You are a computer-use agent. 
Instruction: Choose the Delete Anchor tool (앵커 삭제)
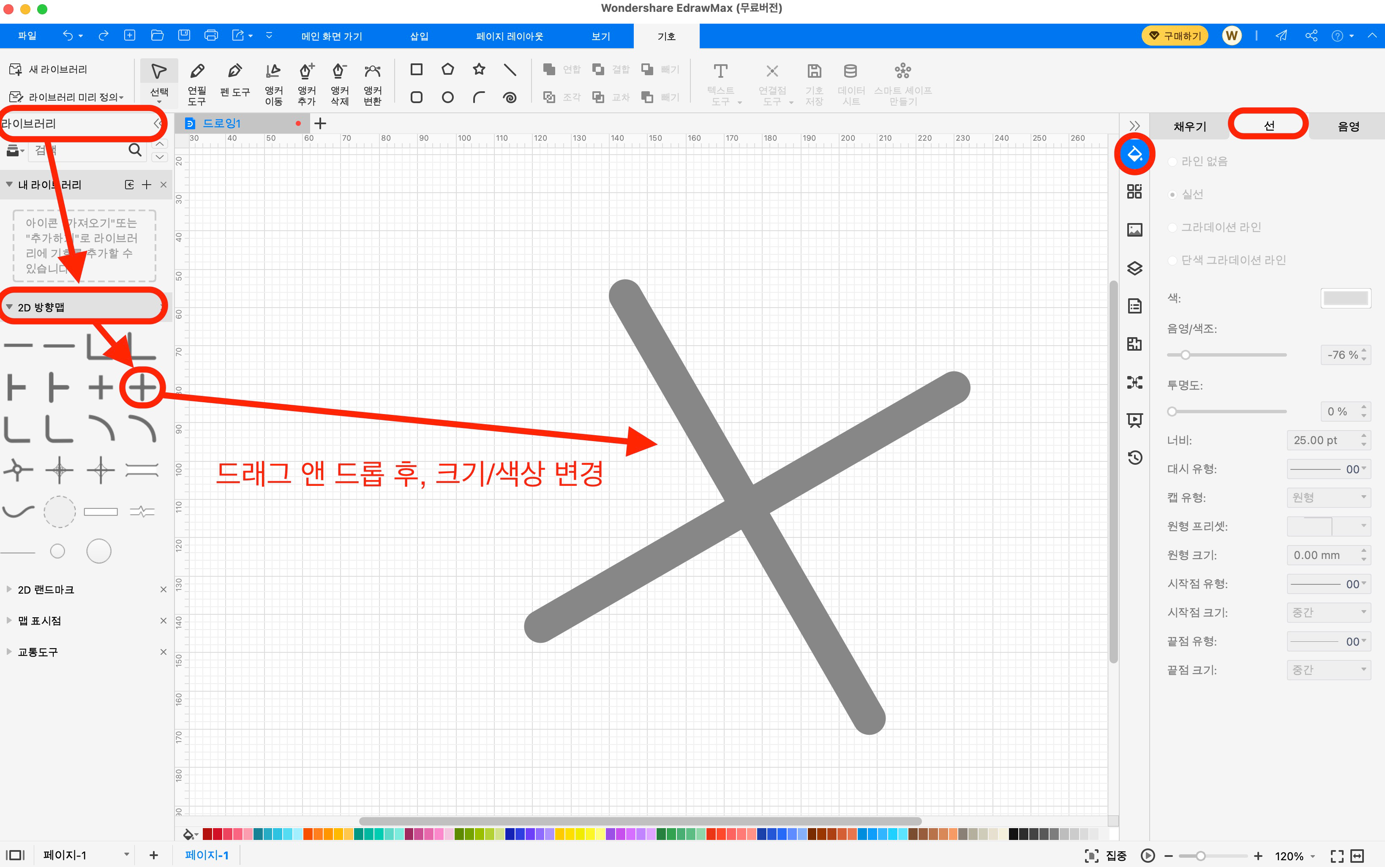pos(339,83)
